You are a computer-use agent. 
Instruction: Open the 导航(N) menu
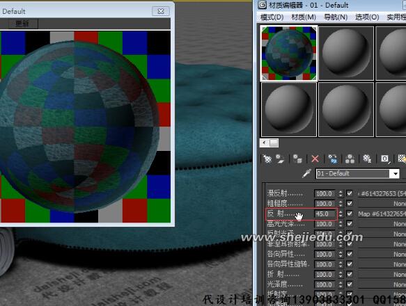336,17
